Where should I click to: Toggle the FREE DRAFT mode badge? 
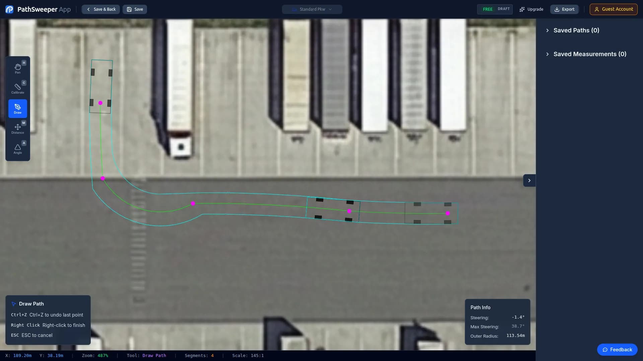(x=495, y=9)
